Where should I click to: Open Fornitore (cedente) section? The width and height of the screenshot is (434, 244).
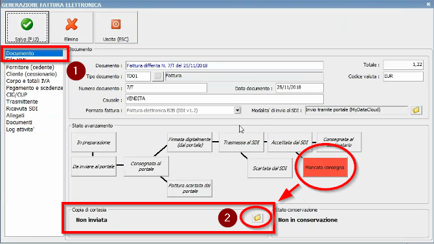[30, 67]
